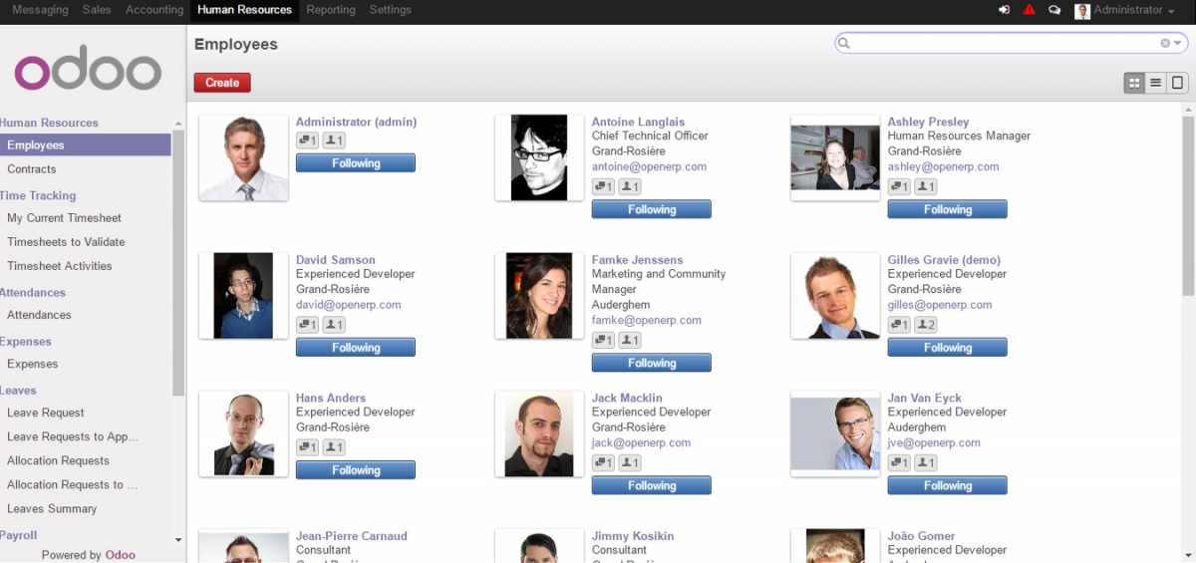Toggle Following button for Hans Anders

point(356,470)
